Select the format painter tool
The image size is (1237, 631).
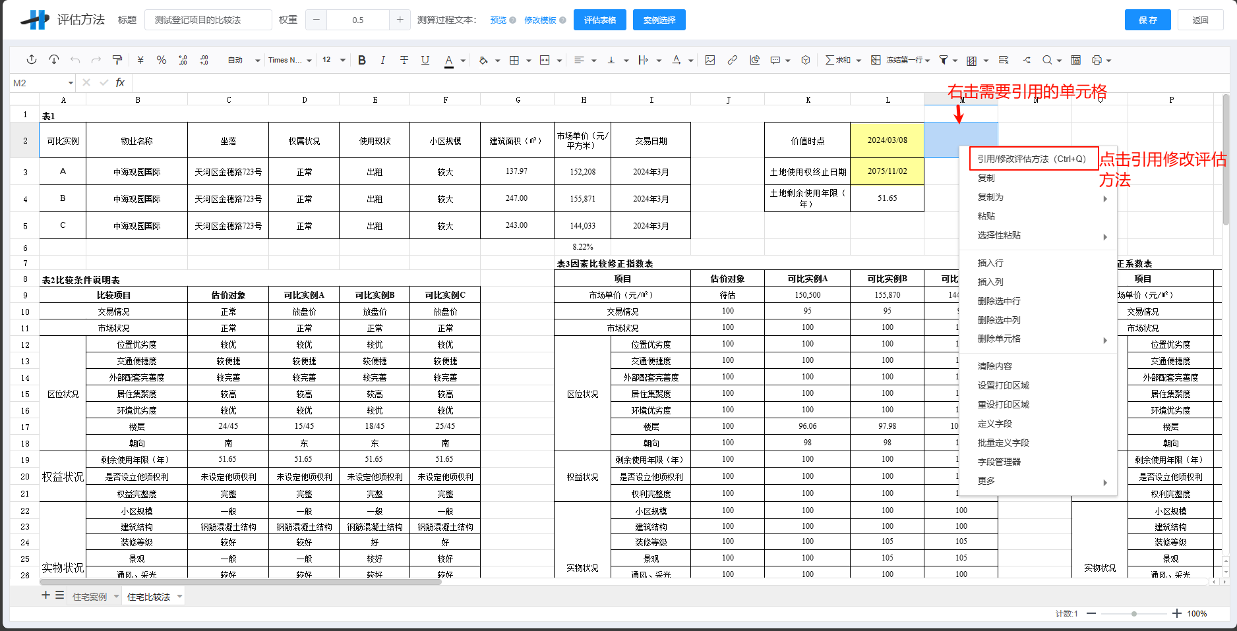[x=117, y=60]
